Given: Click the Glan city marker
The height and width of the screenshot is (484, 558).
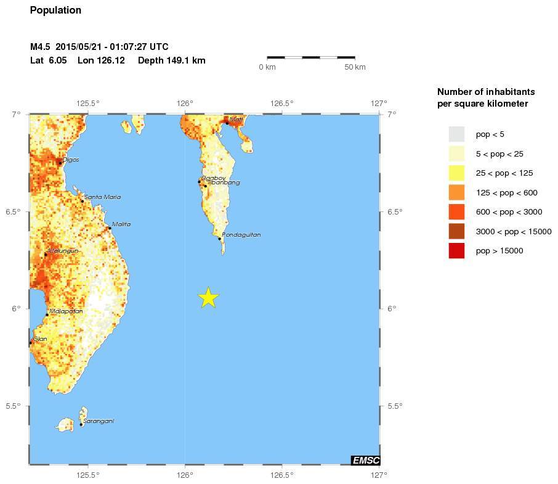Looking at the screenshot, I should 31,342.
